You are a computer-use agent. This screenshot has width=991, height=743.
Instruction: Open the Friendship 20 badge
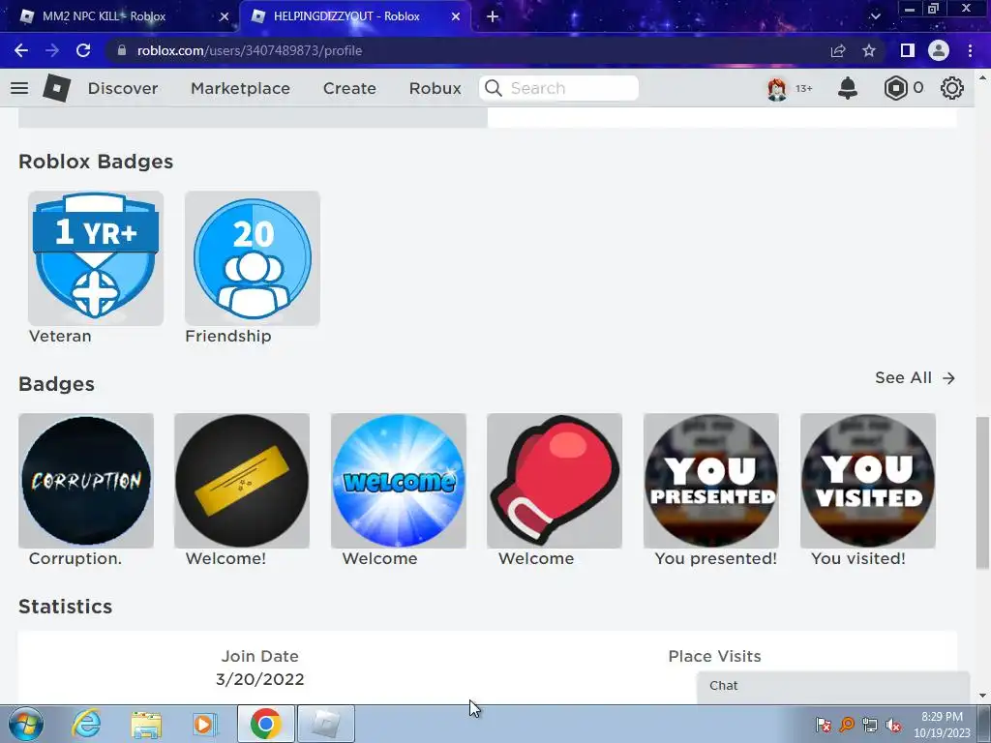[253, 258]
